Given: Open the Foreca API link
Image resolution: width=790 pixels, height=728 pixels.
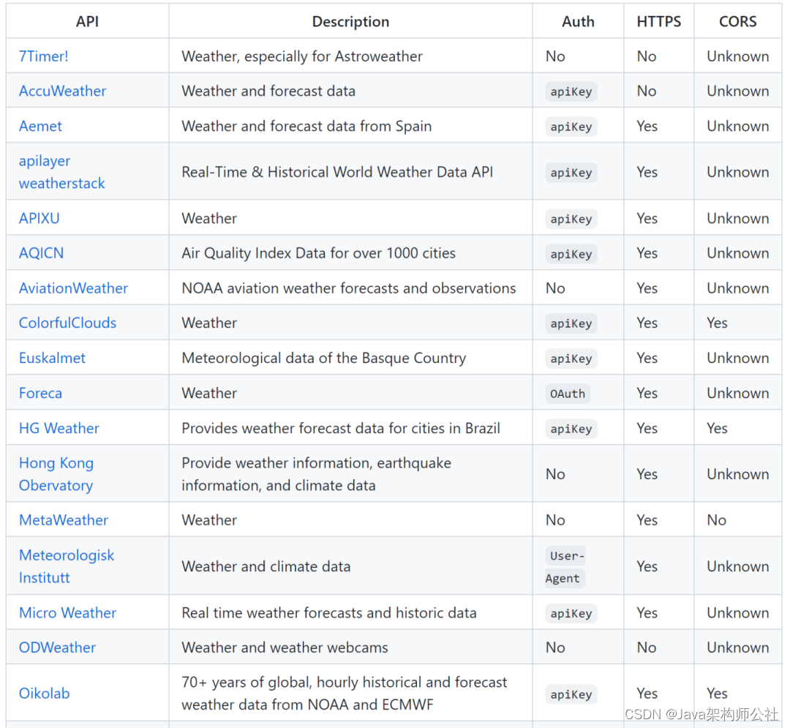Looking at the screenshot, I should [x=40, y=393].
